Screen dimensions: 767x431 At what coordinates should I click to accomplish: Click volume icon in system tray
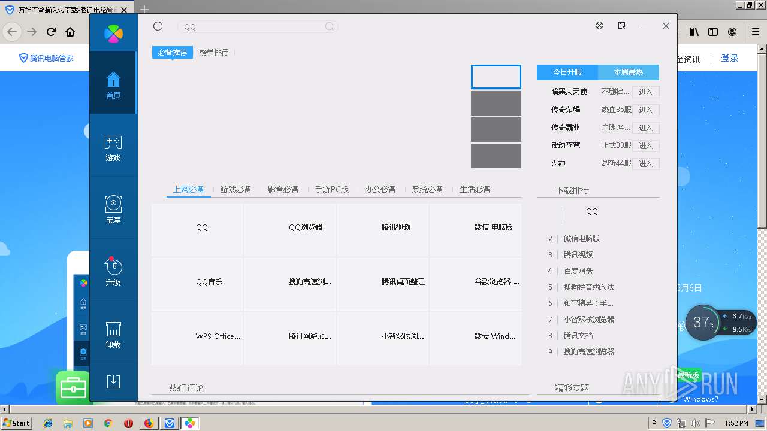pyautogui.click(x=694, y=423)
